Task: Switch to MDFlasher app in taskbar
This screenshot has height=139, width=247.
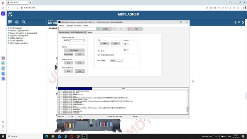Action: (x=85, y=136)
